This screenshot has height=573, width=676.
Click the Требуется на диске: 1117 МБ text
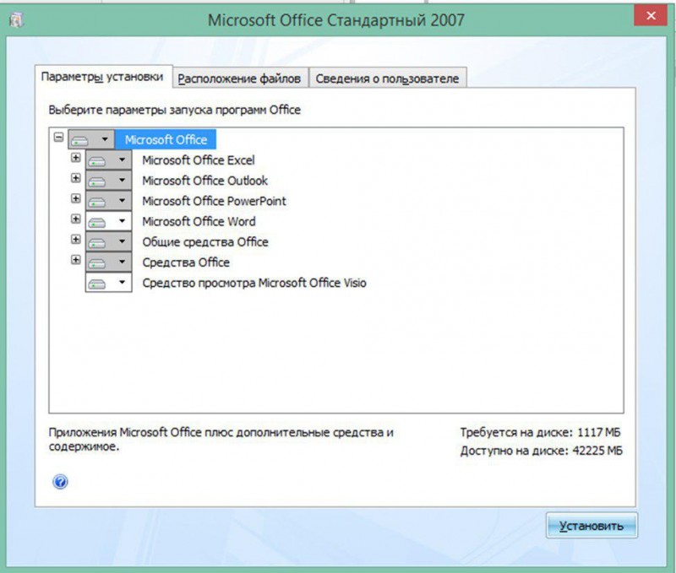pos(540,432)
